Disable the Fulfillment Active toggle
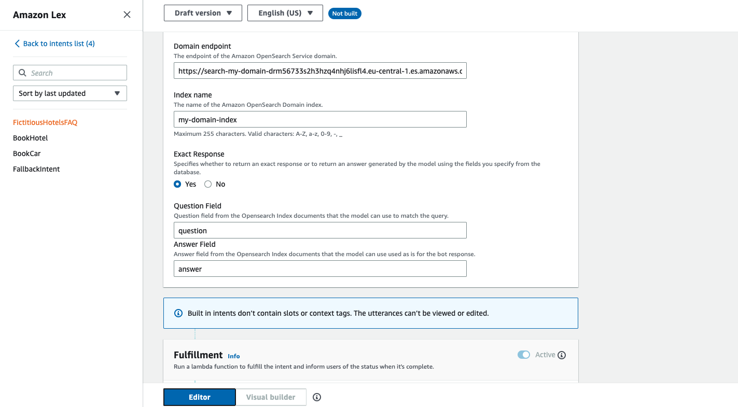The height and width of the screenshot is (407, 738). (x=523, y=355)
